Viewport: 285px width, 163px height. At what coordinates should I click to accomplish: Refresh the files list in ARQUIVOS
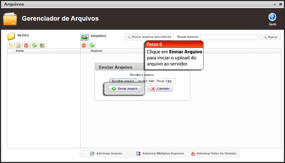coord(92,45)
